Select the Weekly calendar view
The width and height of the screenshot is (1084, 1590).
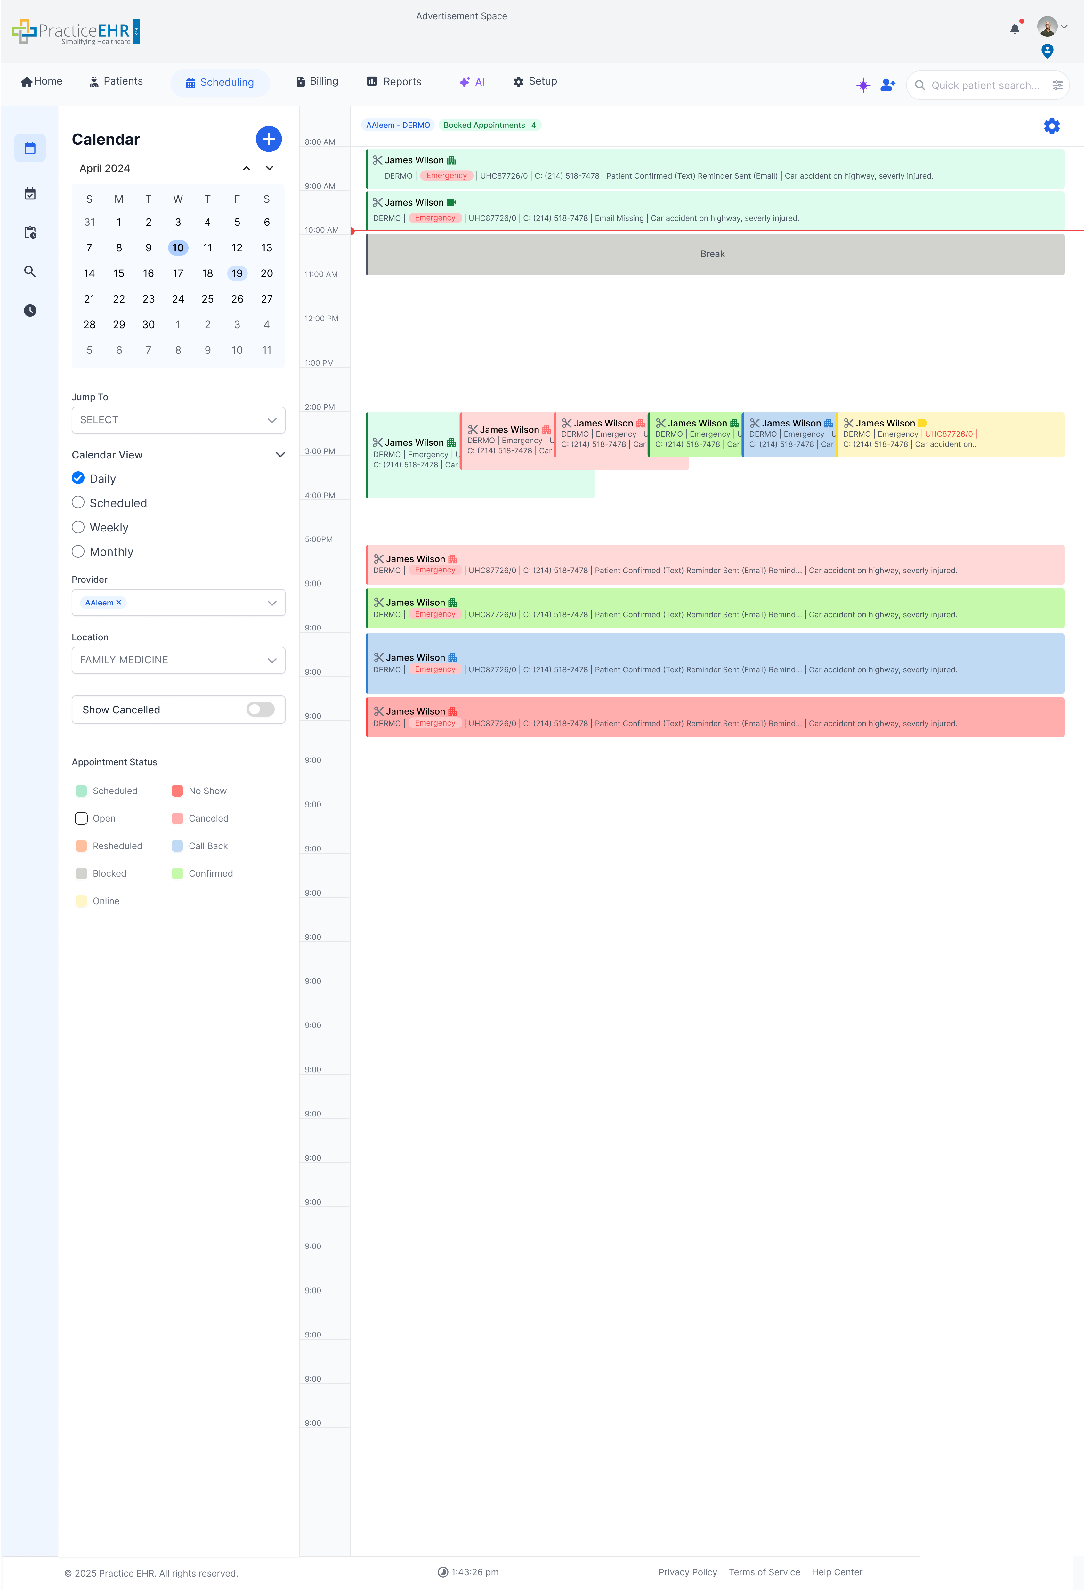(79, 527)
